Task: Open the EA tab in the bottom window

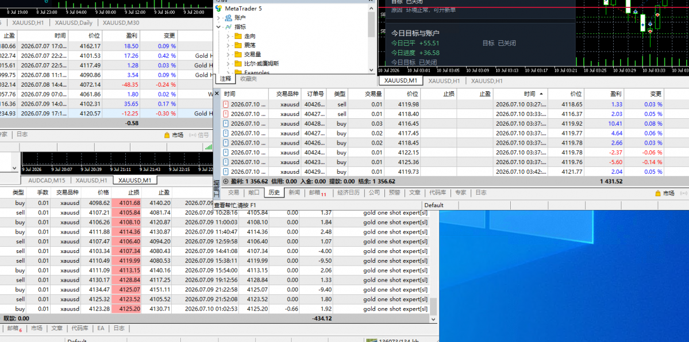Action: click(x=101, y=328)
